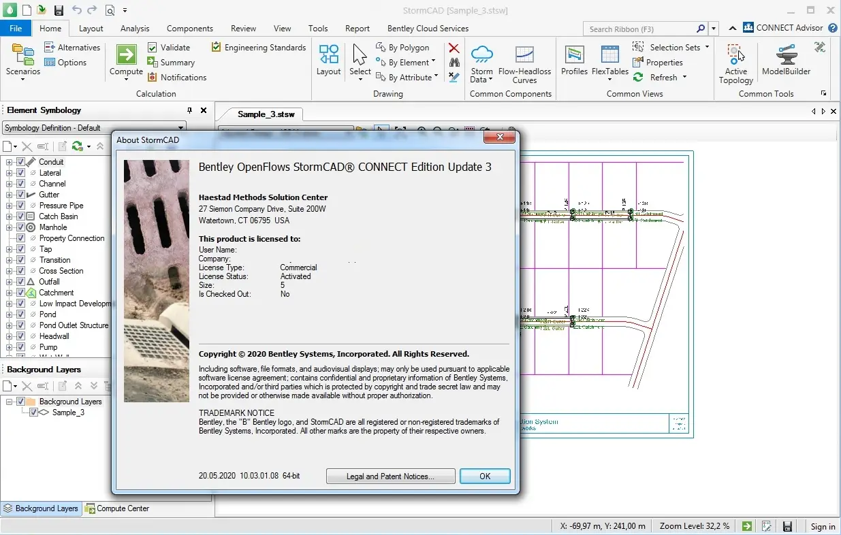841x535 pixels.
Task: Open the Refresh dropdown arrow
Action: (684, 78)
